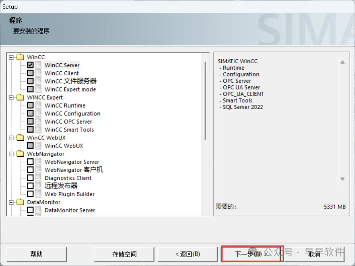The image size is (355, 266).
Task: Collapse the WinCC WebUX folder node
Action: pos(11,138)
